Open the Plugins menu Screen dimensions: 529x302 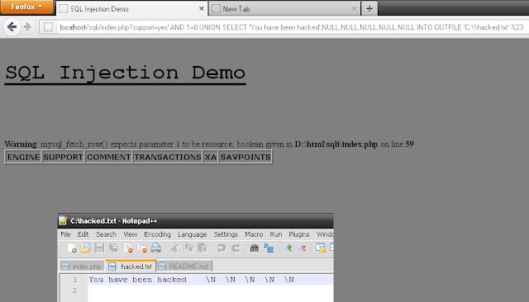click(x=299, y=234)
